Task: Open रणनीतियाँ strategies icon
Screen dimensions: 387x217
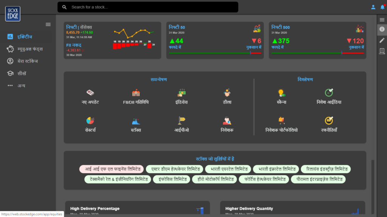Action: pyautogui.click(x=329, y=121)
